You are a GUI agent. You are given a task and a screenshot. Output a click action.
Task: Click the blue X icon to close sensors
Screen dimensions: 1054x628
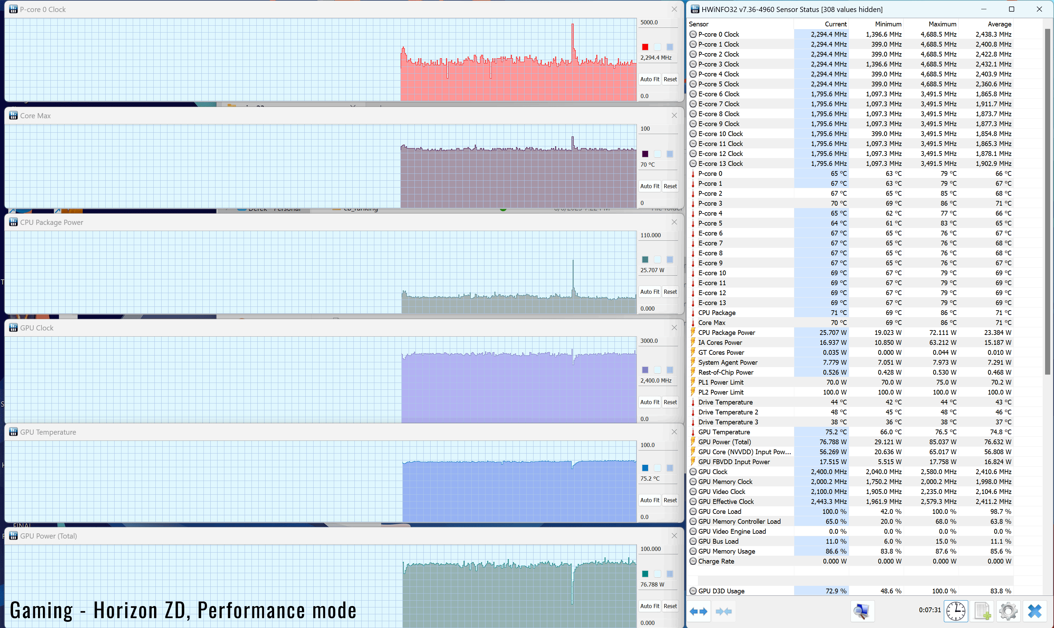[x=1034, y=611]
